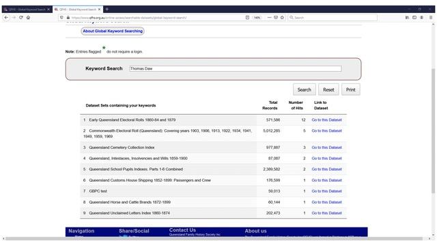Open the browser Home page icon
The height and width of the screenshot is (246, 437).
(28, 17)
